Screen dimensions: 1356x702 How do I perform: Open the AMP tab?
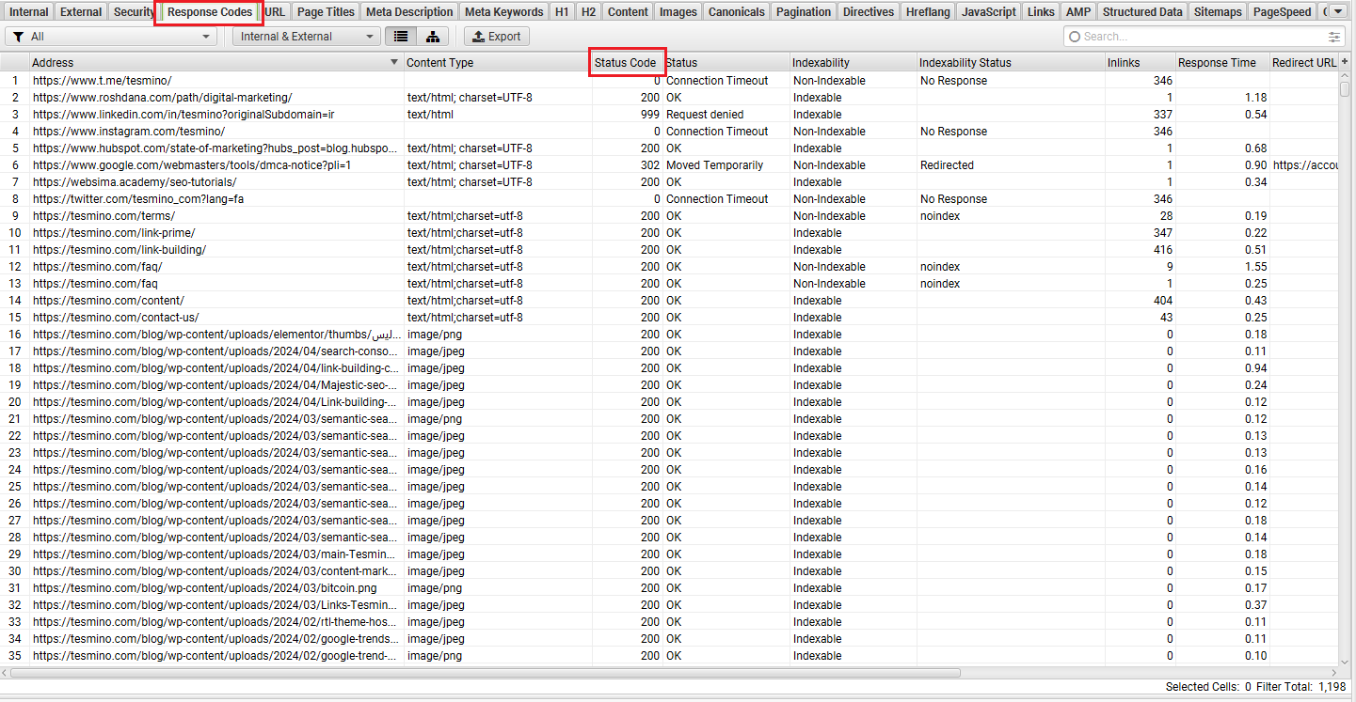pyautogui.click(x=1078, y=12)
